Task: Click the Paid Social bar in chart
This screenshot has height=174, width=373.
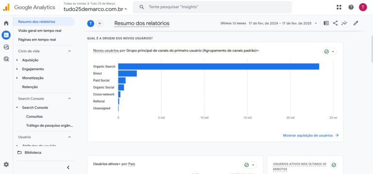Action: [x=122, y=81]
